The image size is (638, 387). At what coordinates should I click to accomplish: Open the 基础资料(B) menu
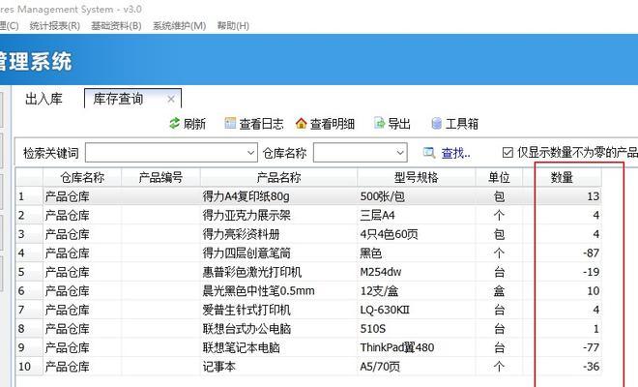(x=116, y=26)
